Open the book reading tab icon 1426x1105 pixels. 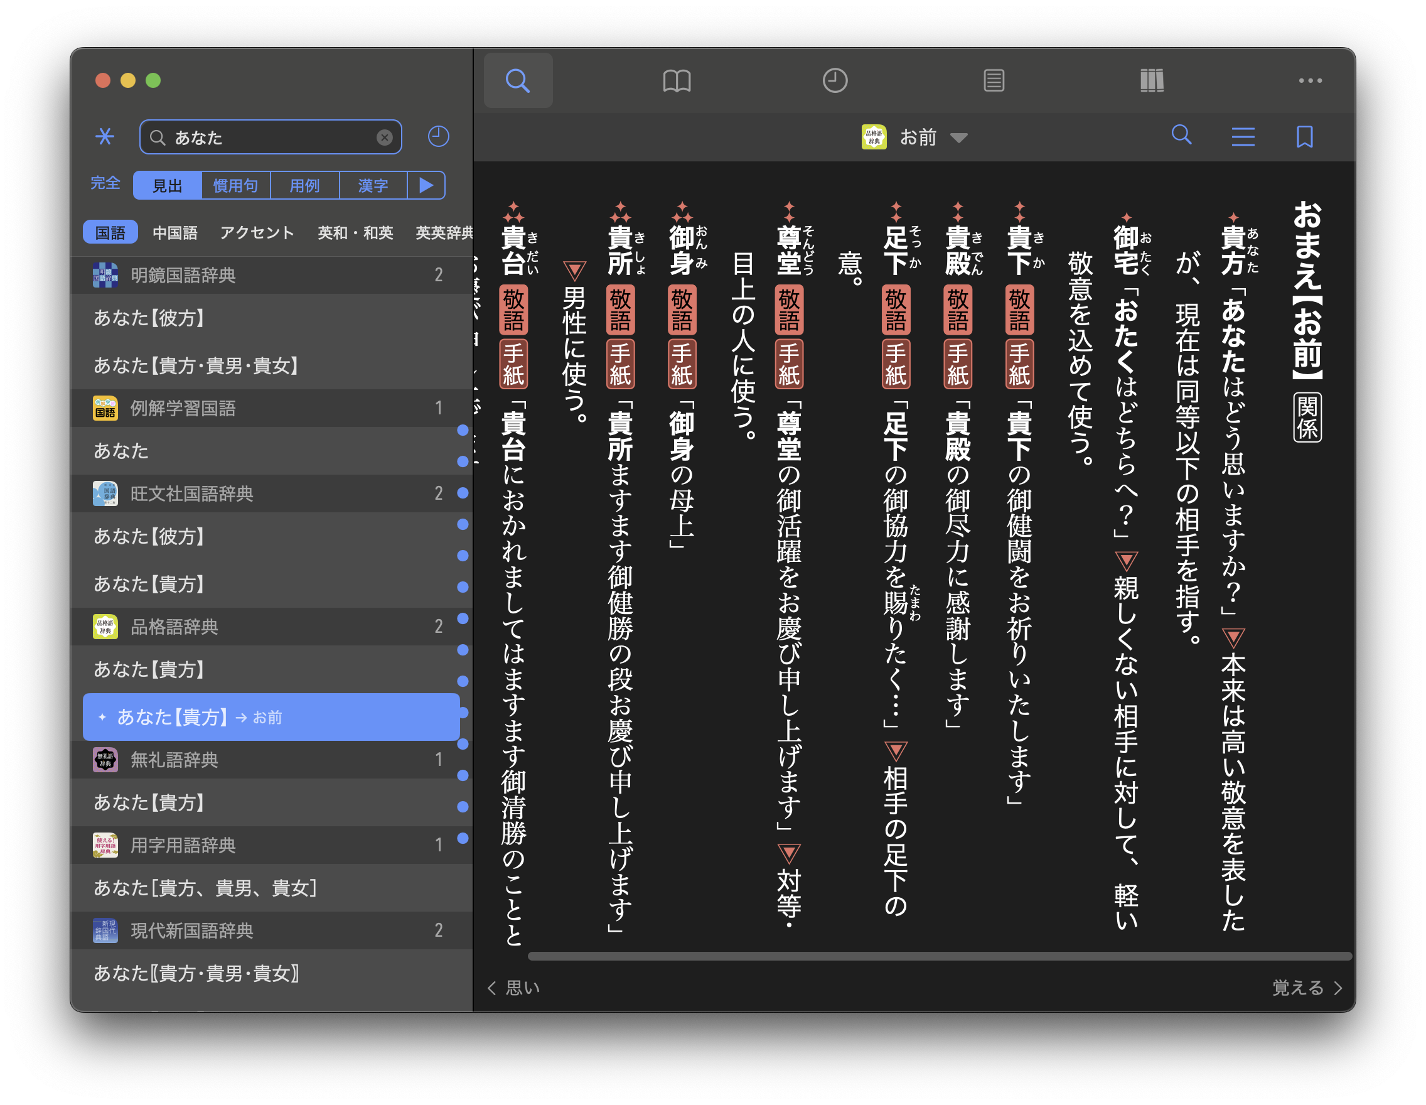tap(677, 81)
